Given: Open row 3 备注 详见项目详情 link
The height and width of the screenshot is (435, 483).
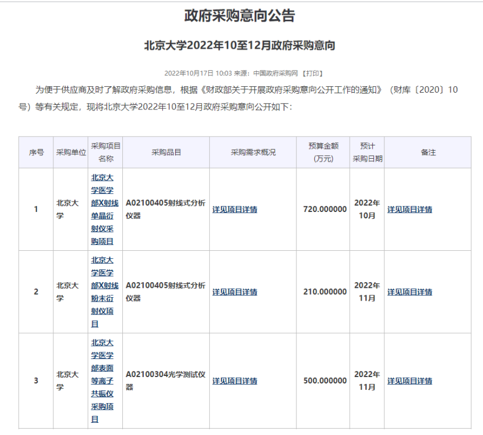Looking at the screenshot, I should (x=410, y=381).
